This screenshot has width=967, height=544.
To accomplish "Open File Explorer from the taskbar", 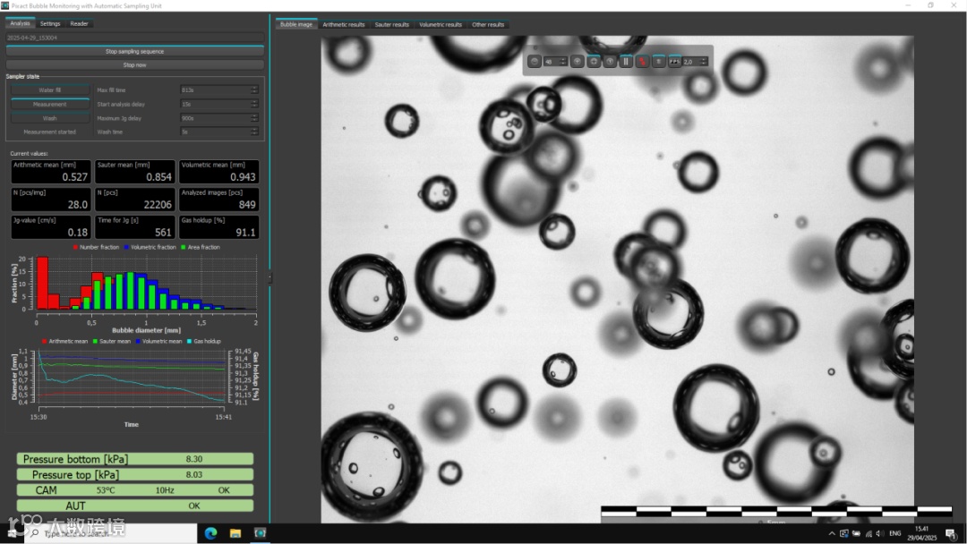I will click(x=235, y=533).
